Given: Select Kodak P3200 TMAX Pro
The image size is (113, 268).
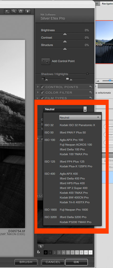Looking at the screenshot, I should click(76, 222).
